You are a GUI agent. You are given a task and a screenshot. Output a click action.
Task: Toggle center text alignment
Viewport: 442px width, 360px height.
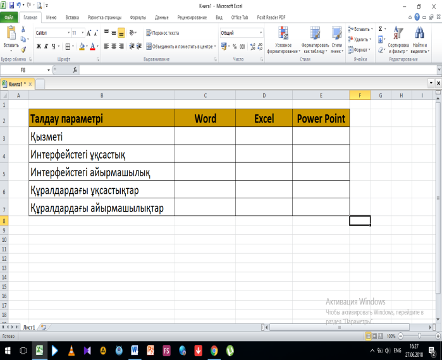[114, 46]
